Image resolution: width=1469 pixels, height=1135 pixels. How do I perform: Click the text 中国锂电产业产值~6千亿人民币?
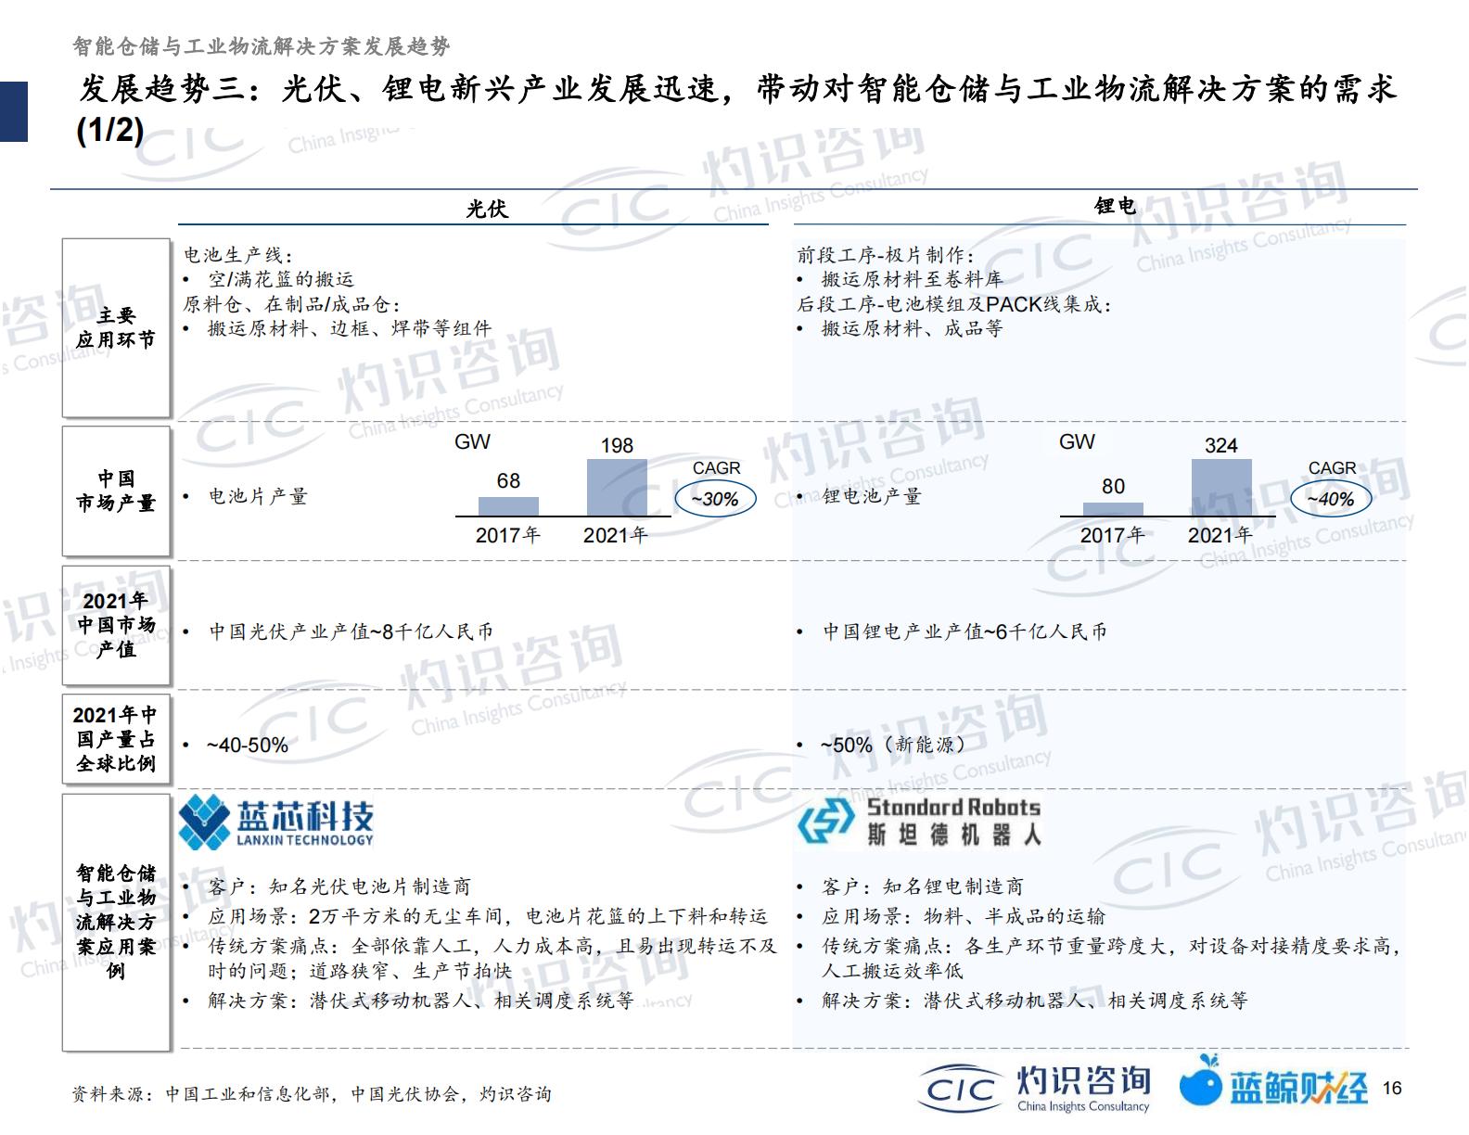964,631
